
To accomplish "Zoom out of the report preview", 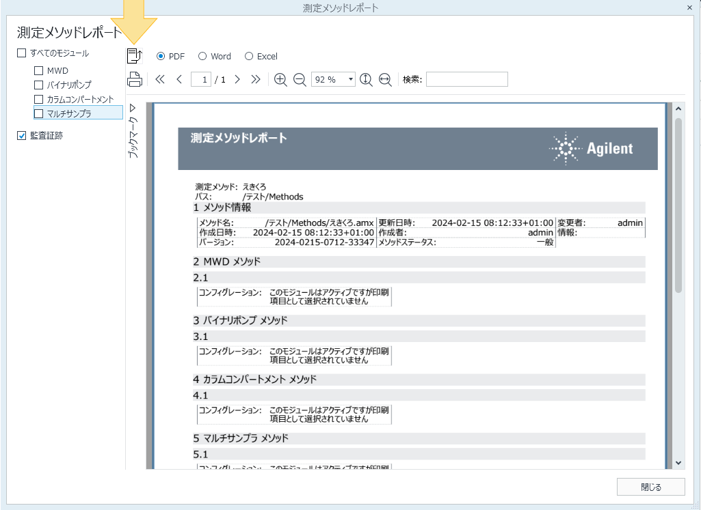I will (300, 79).
